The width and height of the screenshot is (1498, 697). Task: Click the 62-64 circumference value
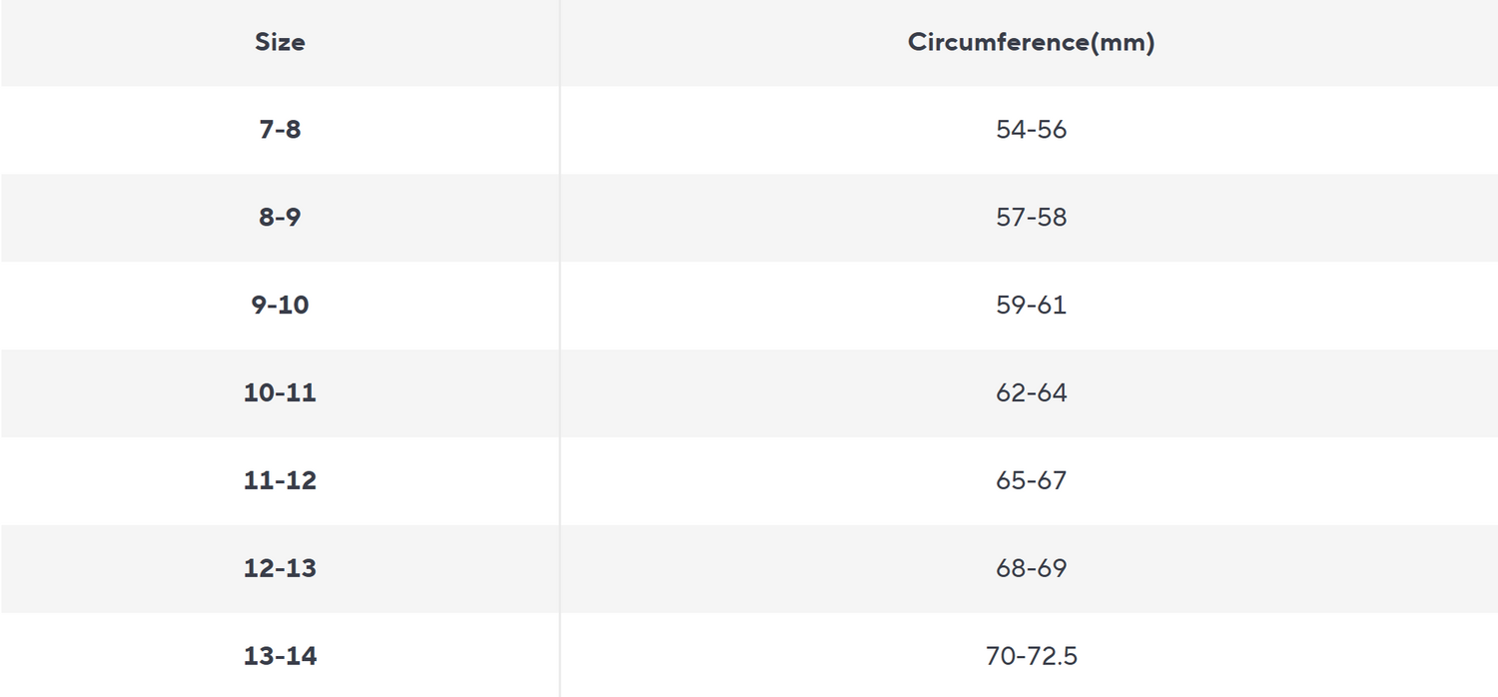pos(1031,393)
